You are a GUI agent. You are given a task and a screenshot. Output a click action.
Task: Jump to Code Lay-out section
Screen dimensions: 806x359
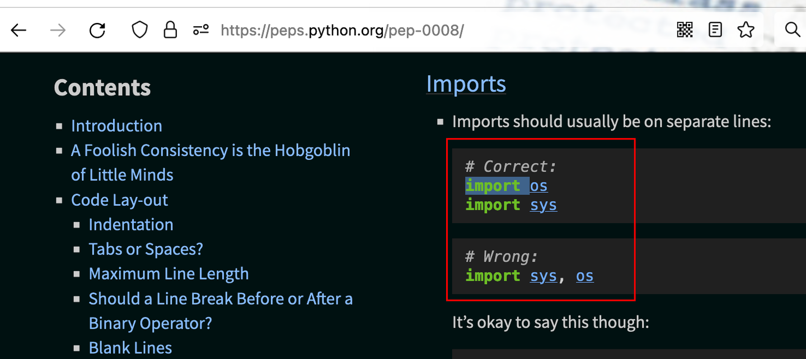[x=119, y=200]
